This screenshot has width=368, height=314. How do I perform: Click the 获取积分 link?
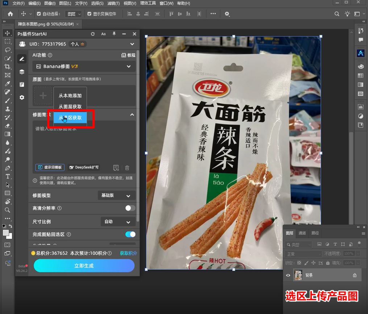pyautogui.click(x=128, y=253)
